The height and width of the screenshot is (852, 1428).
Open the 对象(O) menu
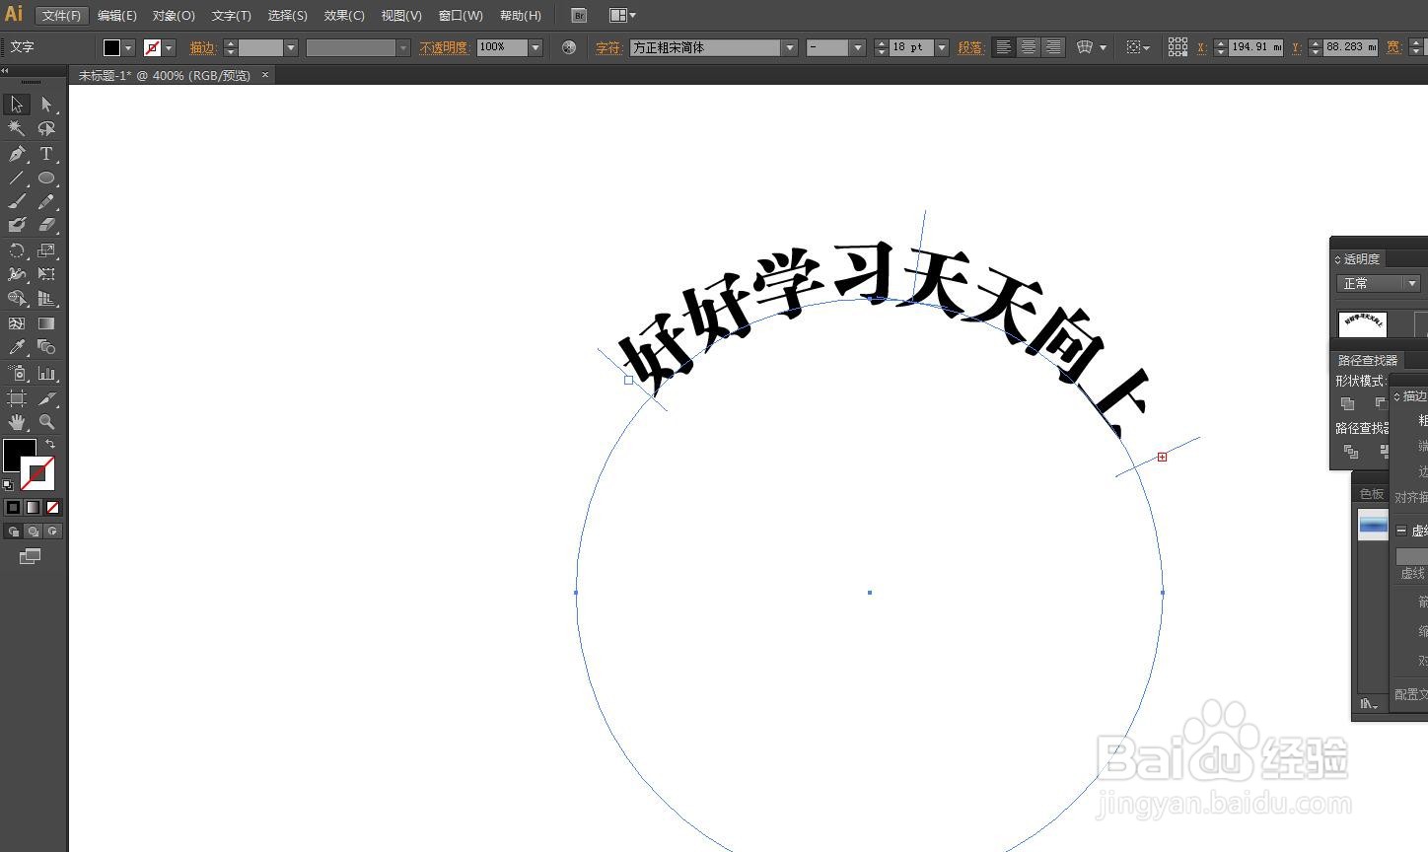tap(174, 15)
